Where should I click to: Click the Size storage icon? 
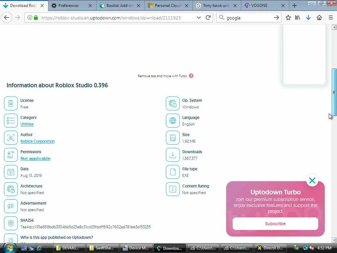(172, 138)
